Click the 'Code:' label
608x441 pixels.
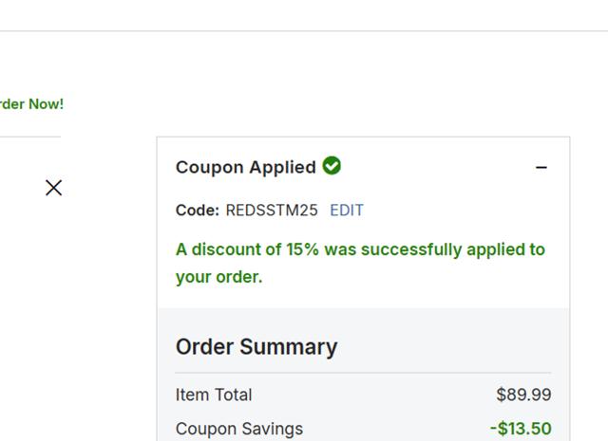pos(198,211)
